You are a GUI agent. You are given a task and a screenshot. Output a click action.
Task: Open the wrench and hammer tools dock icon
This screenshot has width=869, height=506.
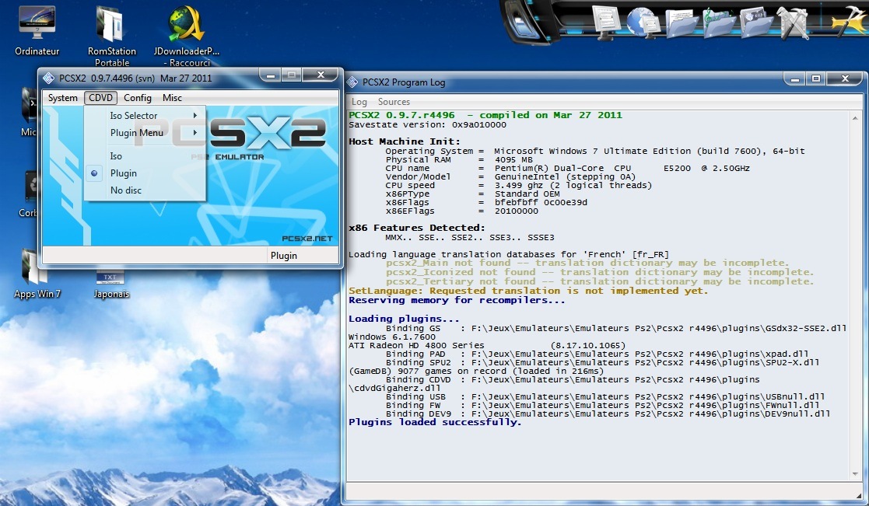794,23
